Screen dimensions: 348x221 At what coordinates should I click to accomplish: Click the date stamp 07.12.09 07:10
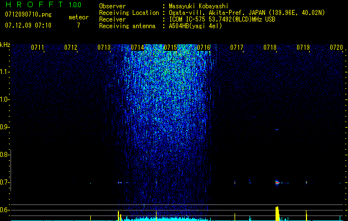coord(28,25)
